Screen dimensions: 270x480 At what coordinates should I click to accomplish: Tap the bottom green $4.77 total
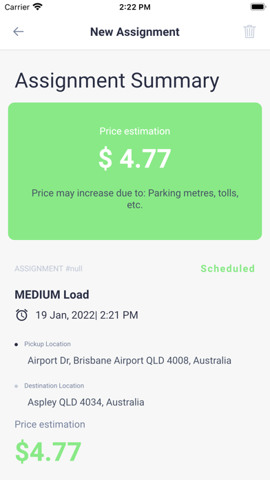point(48,452)
